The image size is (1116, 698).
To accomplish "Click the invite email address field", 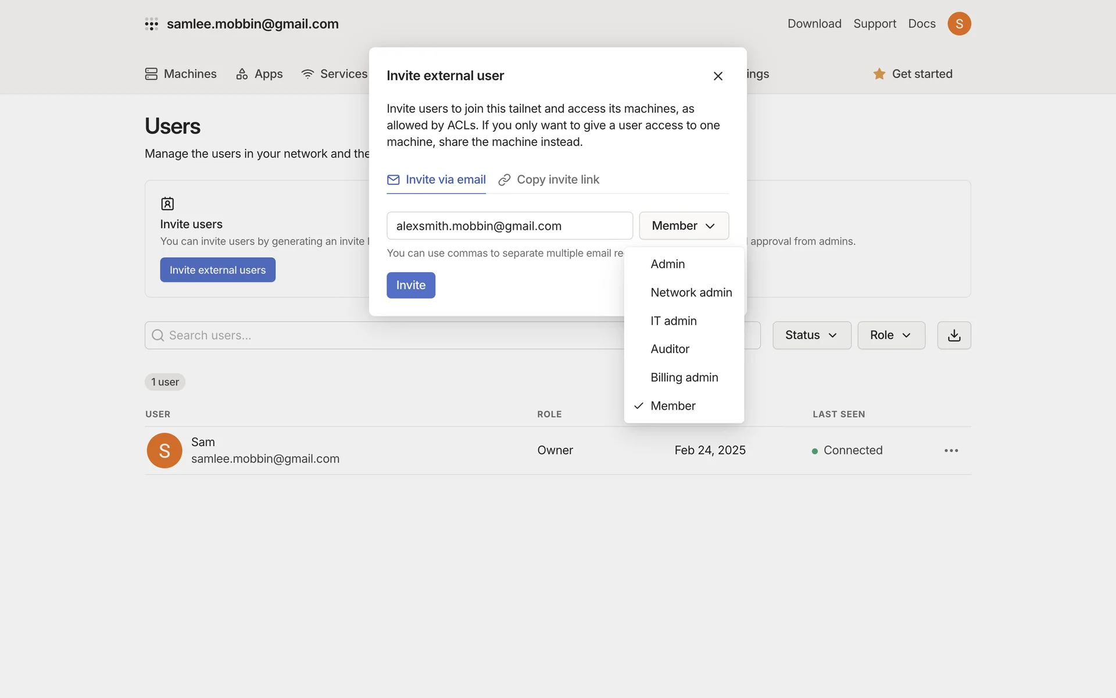I will coord(509,226).
